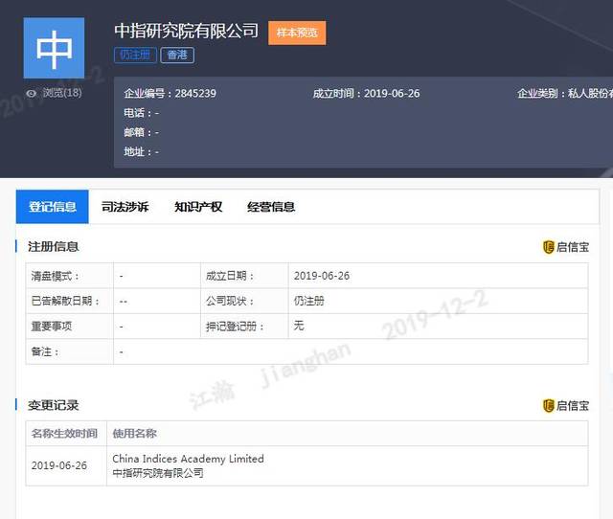Open the 经营信息 tab
This screenshot has height=519, width=613.
tap(271, 207)
